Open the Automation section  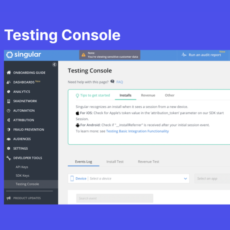(24, 111)
